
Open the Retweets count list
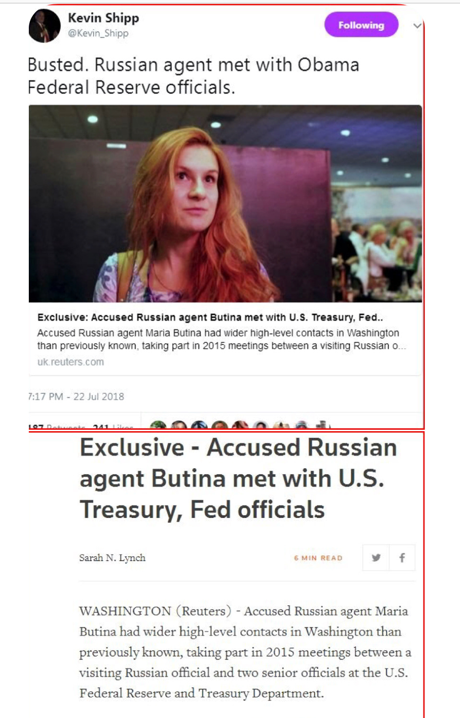(x=57, y=426)
